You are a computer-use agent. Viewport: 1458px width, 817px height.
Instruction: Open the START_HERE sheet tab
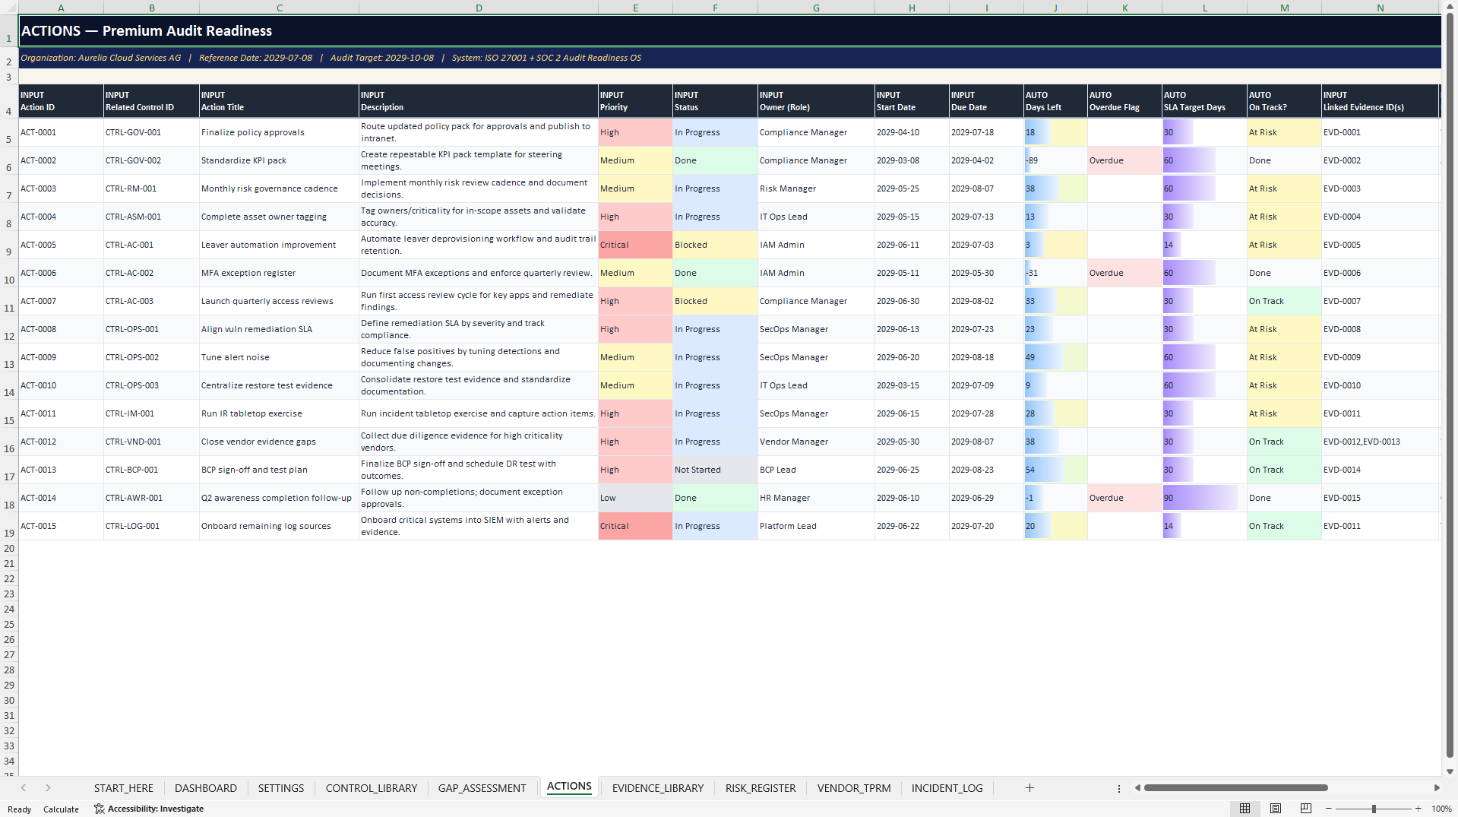pyautogui.click(x=124, y=788)
